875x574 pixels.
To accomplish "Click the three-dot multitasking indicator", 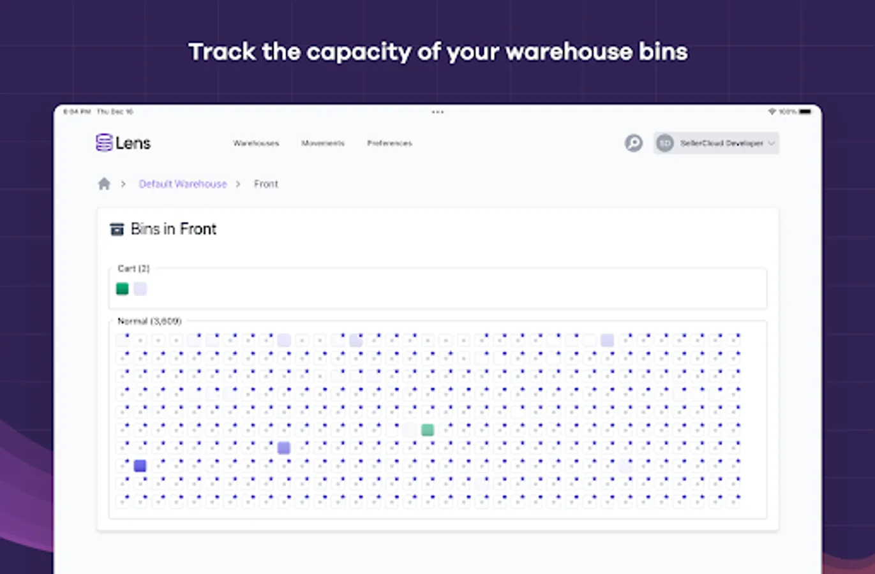I will 437,112.
